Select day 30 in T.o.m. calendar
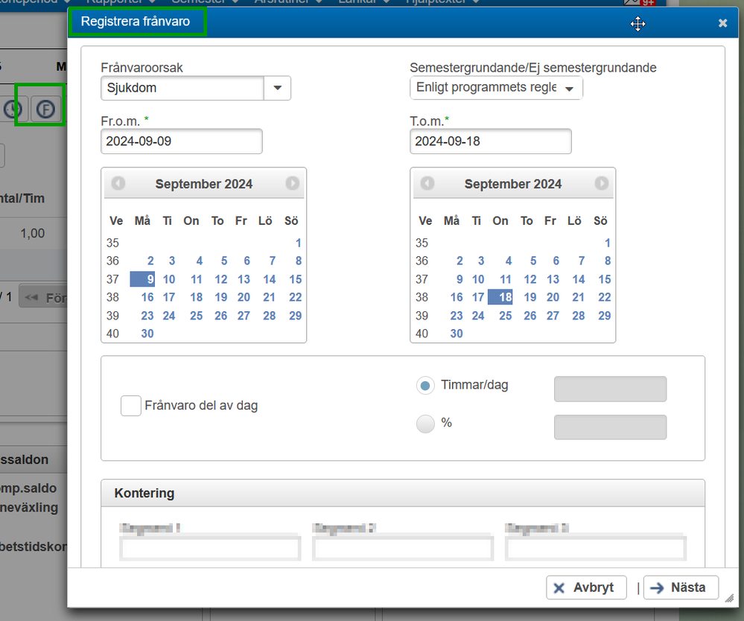744x621 pixels. pos(457,334)
